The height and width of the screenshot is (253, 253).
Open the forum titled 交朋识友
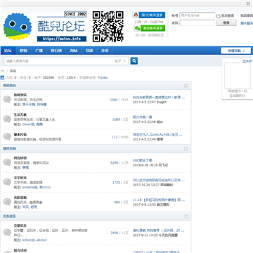pos(20,226)
